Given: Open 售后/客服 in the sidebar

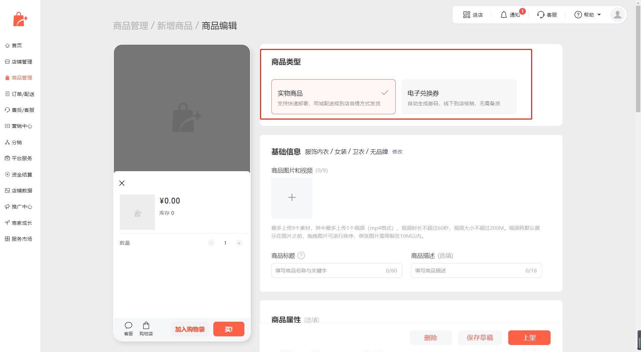Looking at the screenshot, I should click(x=20, y=110).
